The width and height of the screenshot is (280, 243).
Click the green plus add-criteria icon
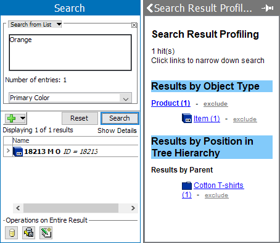pos(11,118)
